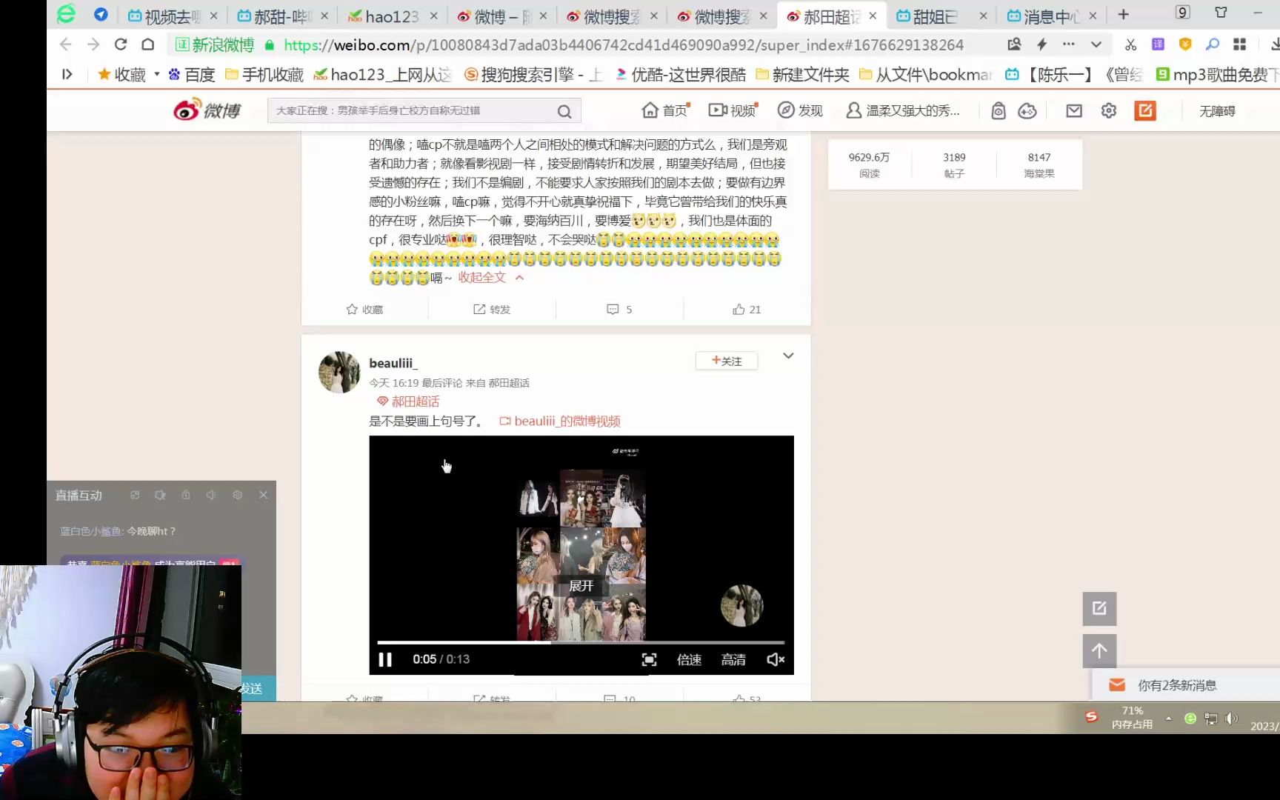
Task: Pause the video playback
Action: click(x=385, y=659)
